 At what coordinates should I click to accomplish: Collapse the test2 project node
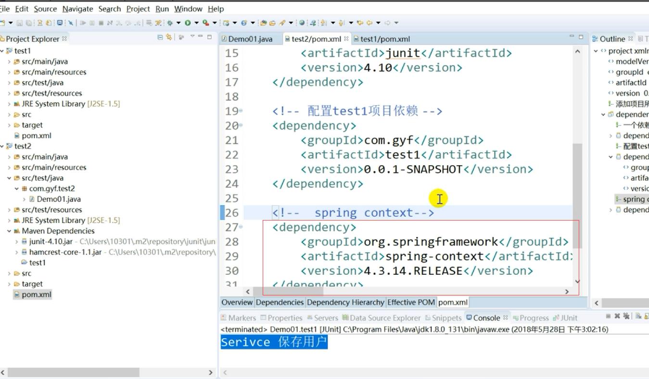(x=2, y=146)
